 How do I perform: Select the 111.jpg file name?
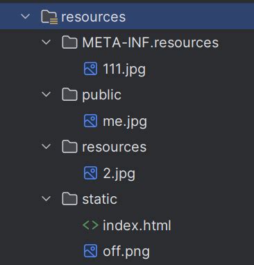coord(124,70)
